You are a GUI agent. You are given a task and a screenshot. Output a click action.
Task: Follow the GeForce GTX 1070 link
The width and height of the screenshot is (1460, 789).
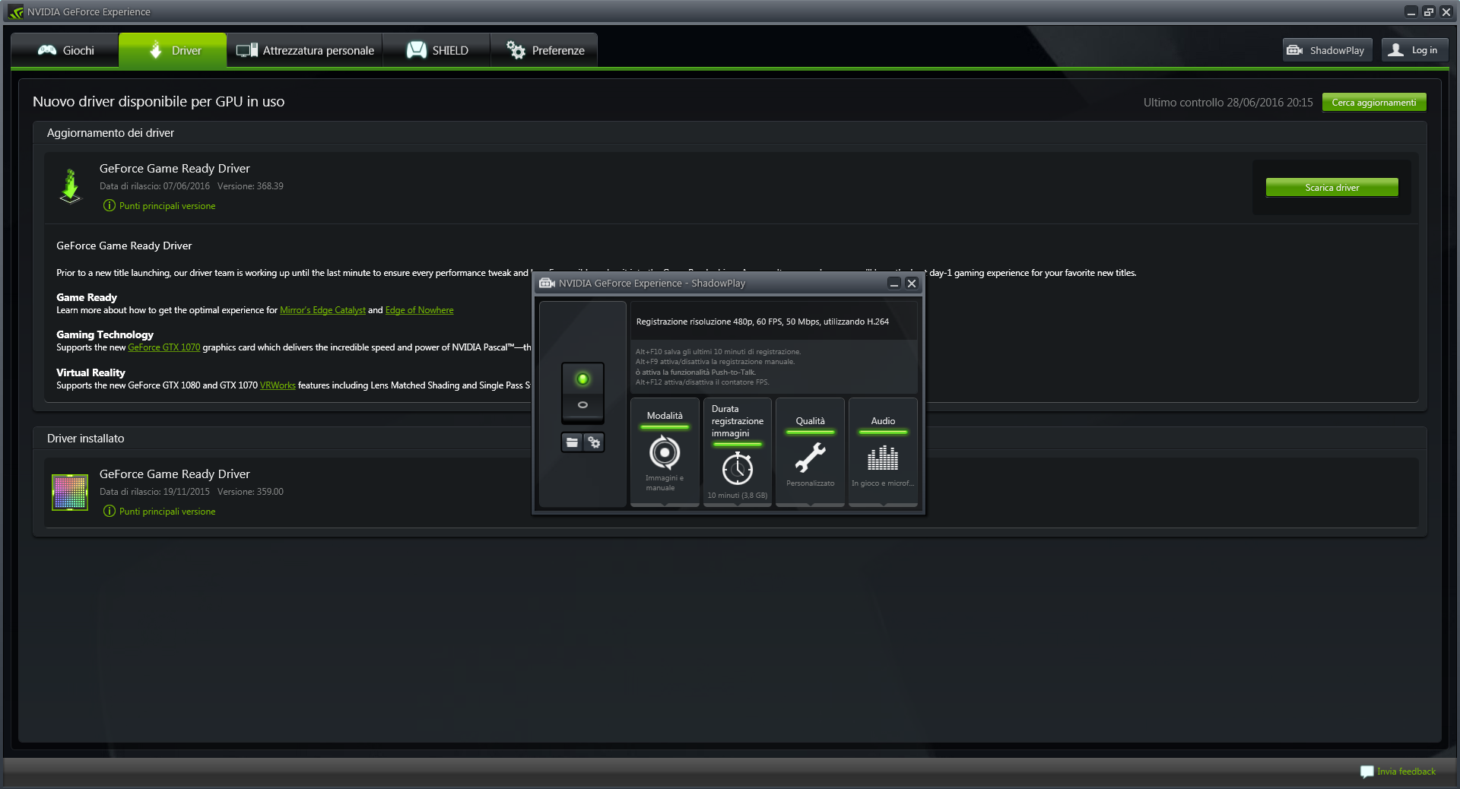[x=163, y=347]
